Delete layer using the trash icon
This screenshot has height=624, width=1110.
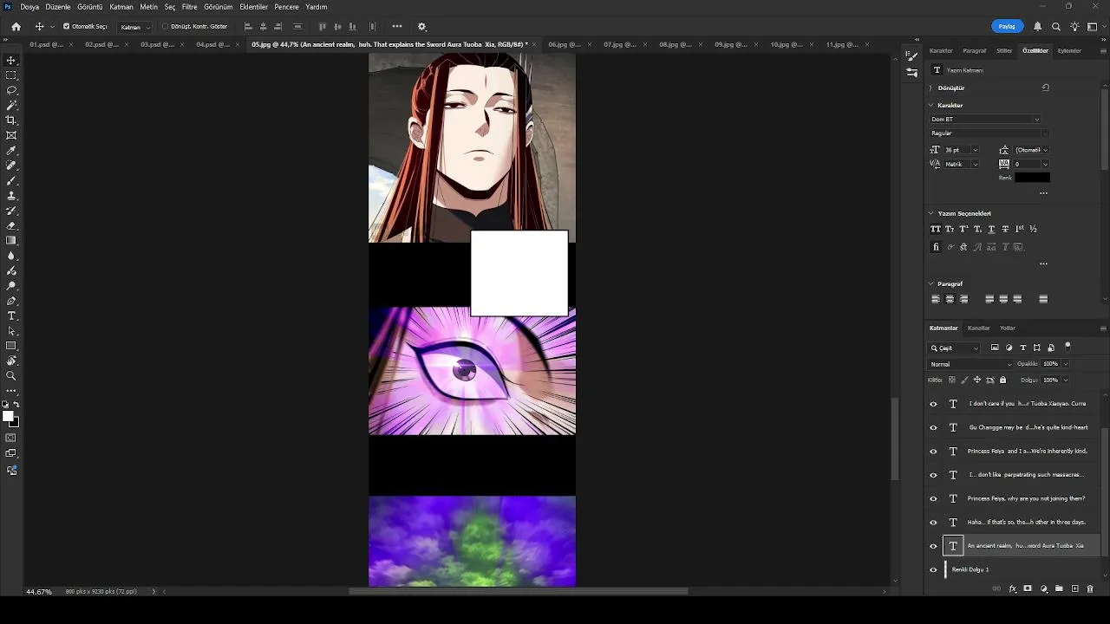click(1090, 589)
